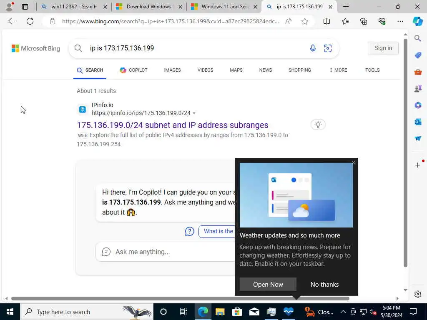Open Settings and more ellipsis menu
The image size is (427, 320).
(x=400, y=21)
